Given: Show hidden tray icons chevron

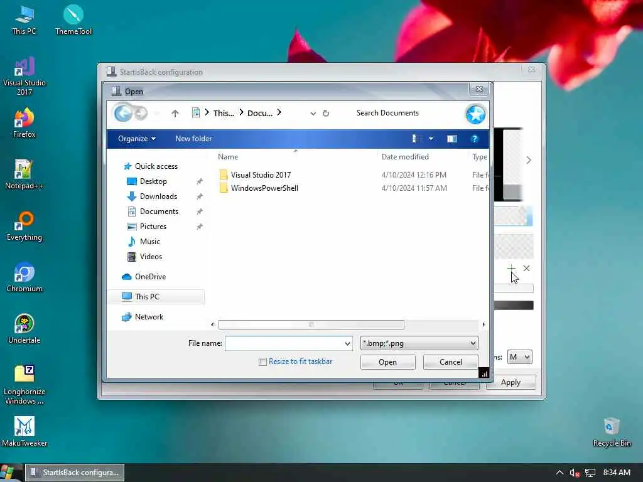Looking at the screenshot, I should click(x=559, y=473).
